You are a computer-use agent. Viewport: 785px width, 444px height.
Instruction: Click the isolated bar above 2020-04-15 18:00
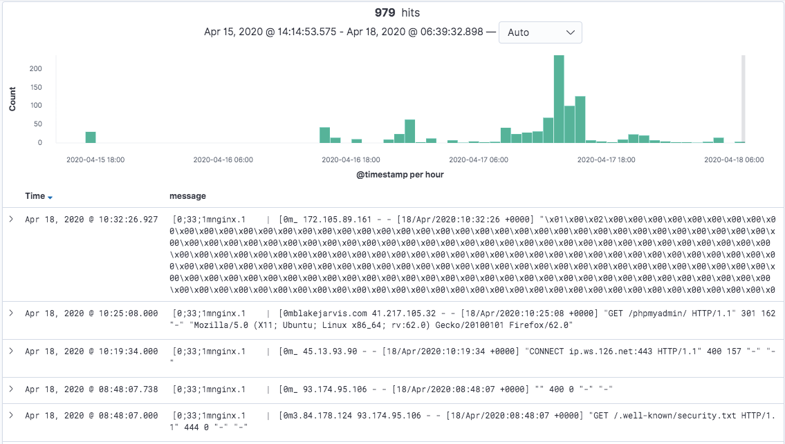pyautogui.click(x=91, y=137)
